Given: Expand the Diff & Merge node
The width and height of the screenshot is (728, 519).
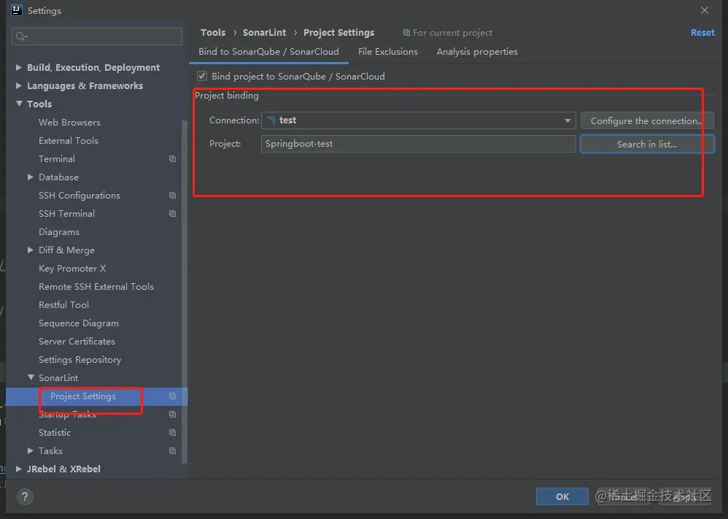Looking at the screenshot, I should pyautogui.click(x=30, y=250).
